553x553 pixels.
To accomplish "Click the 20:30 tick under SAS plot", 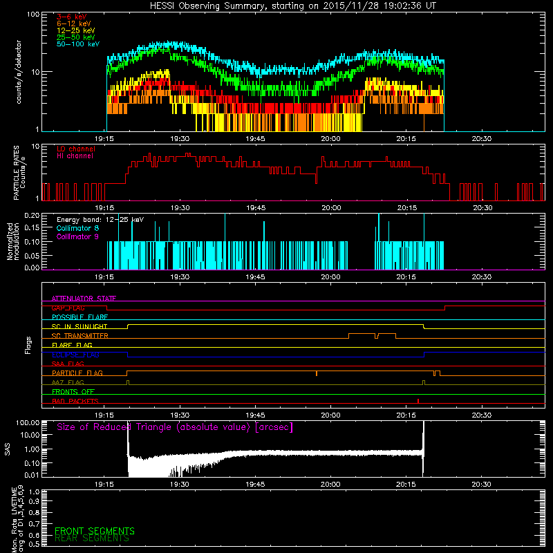I will (x=481, y=485).
